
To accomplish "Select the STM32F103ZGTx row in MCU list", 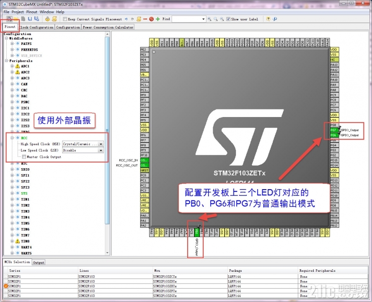I will coord(186,296).
